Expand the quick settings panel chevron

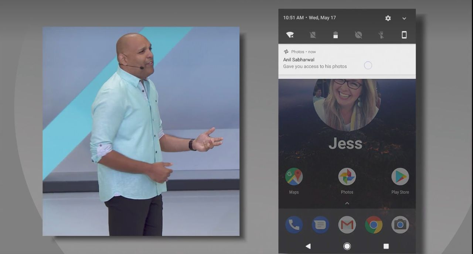pos(404,18)
